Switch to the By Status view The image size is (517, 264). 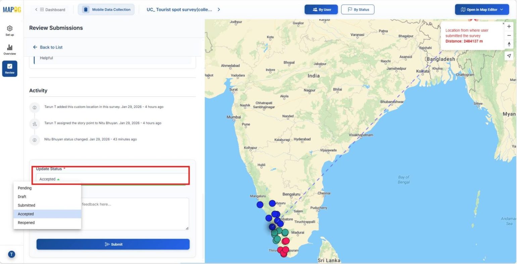[x=358, y=9]
